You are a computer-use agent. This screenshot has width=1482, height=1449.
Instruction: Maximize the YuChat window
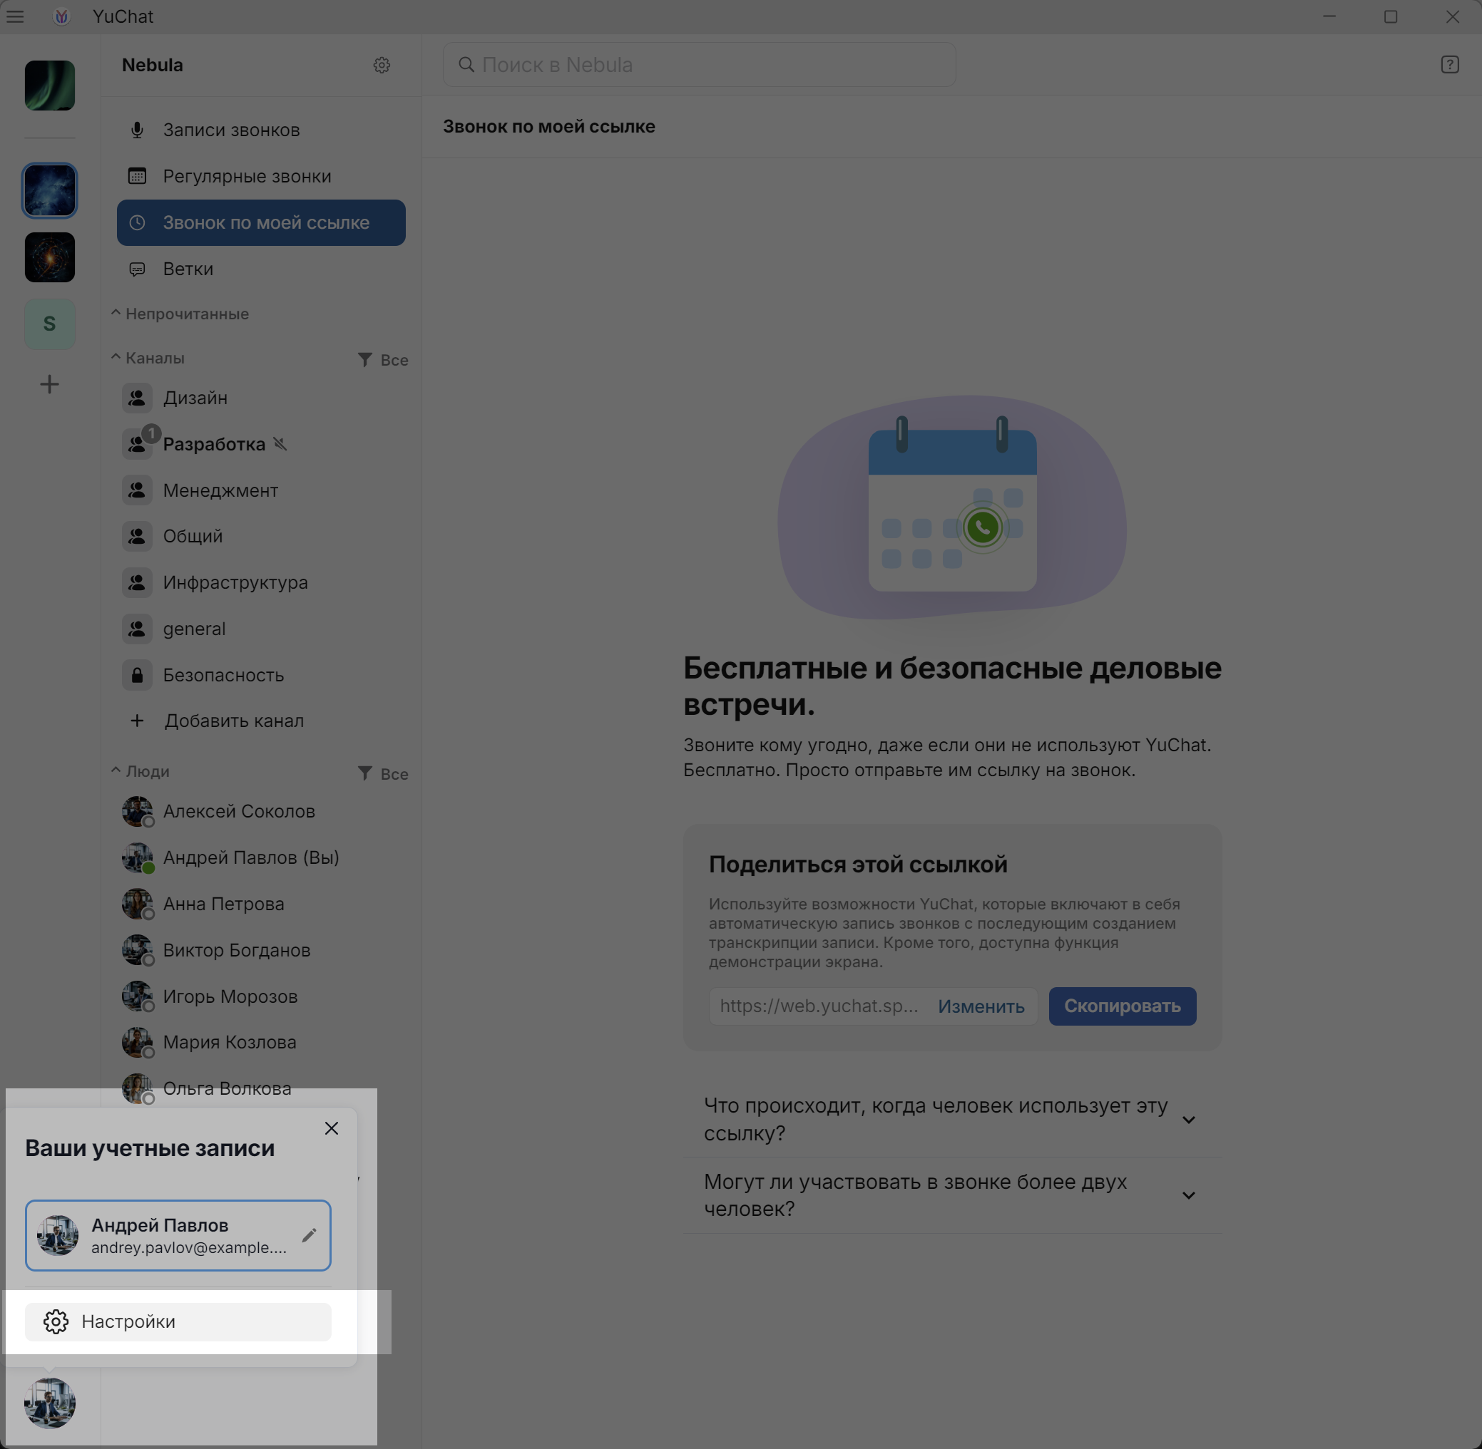click(x=1391, y=16)
